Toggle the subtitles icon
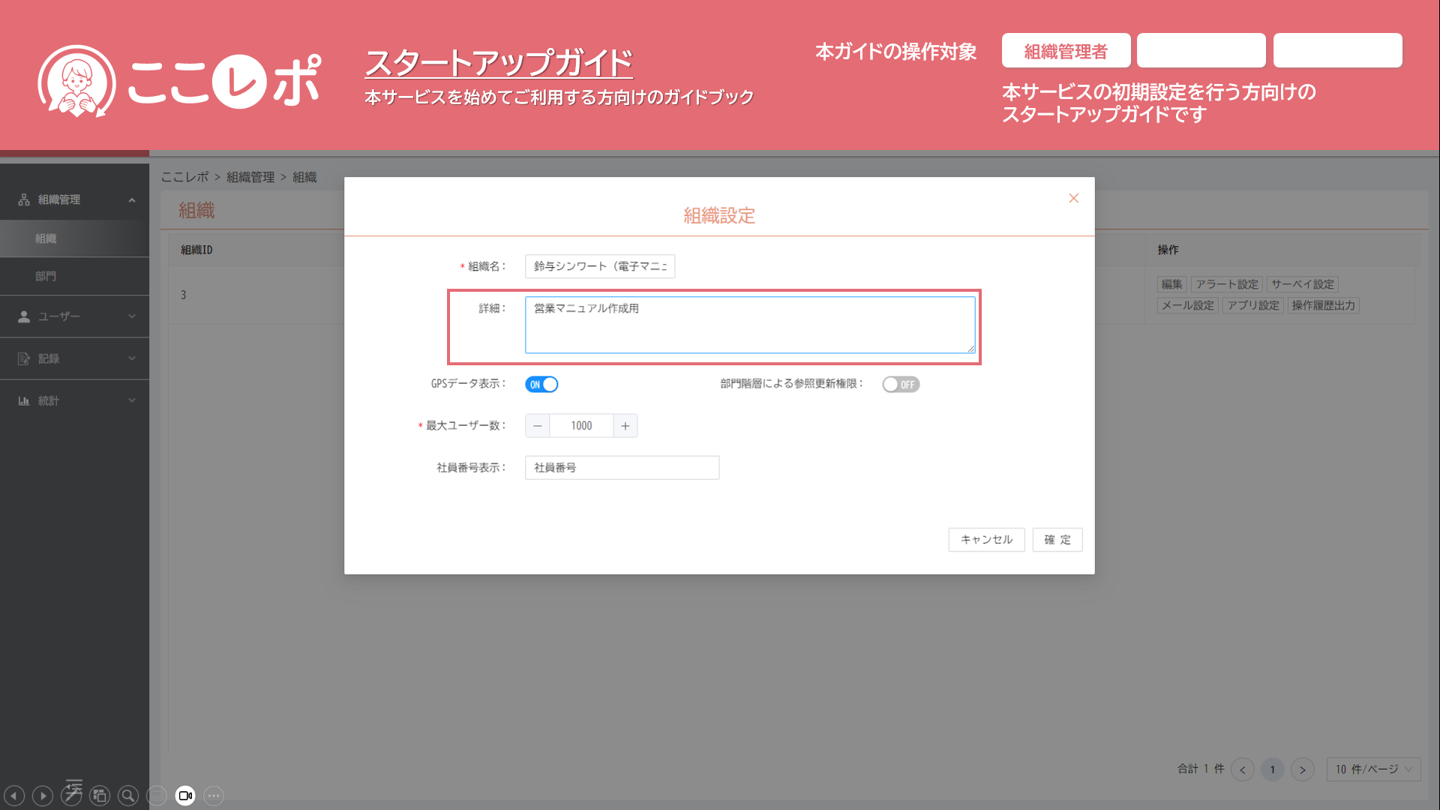This screenshot has height=810, width=1440. 157,796
